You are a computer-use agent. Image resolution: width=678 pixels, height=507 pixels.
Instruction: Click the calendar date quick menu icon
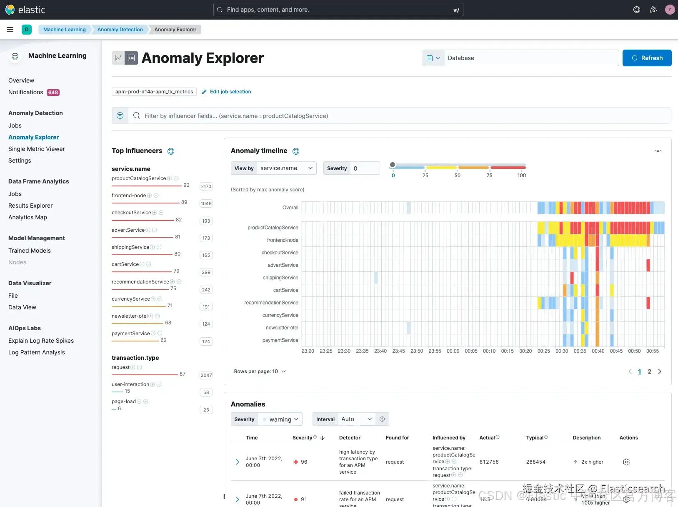[x=433, y=58]
